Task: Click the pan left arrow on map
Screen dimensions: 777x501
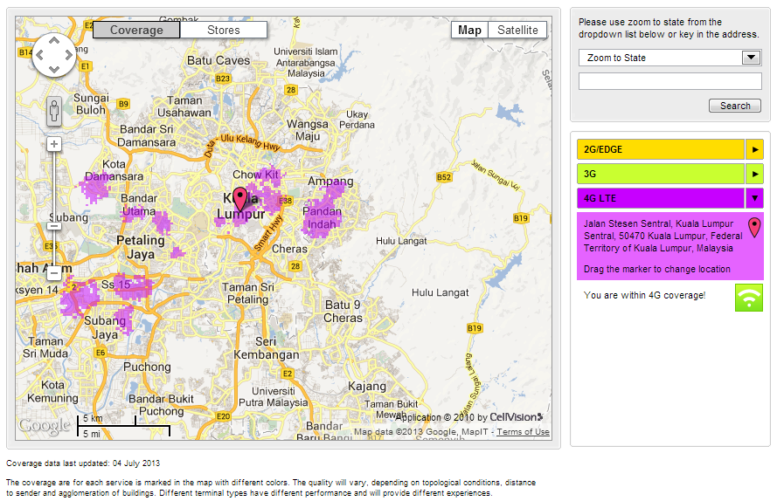Action: [x=39, y=55]
